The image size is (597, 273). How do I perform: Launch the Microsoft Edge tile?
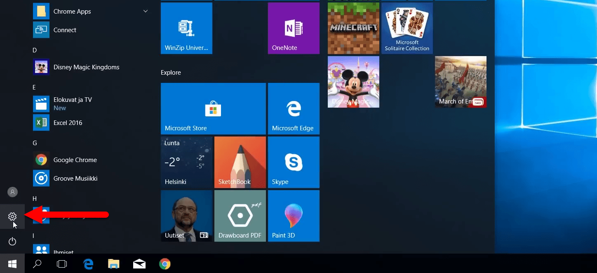(294, 108)
